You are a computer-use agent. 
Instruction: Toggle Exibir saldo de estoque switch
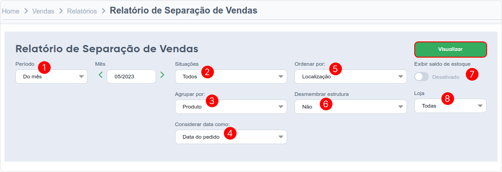click(x=421, y=77)
